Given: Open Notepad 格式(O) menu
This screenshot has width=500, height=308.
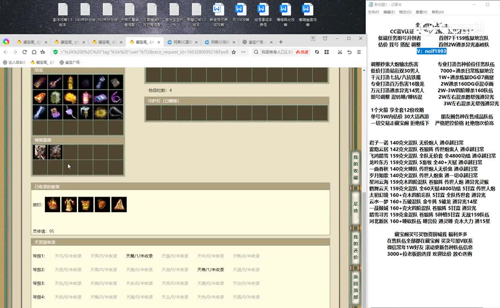Looking at the screenshot, I should point(405,12).
